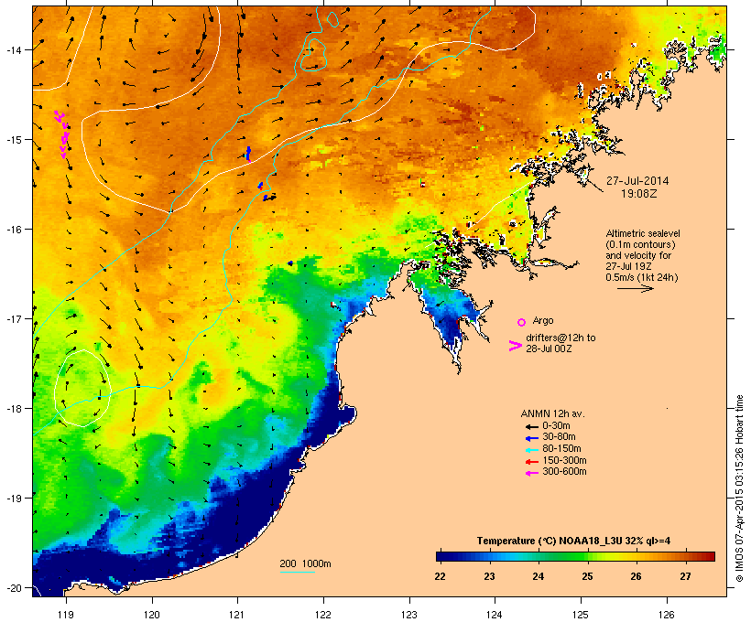
Task: Click the longitude axis label 122
Action: [323, 615]
